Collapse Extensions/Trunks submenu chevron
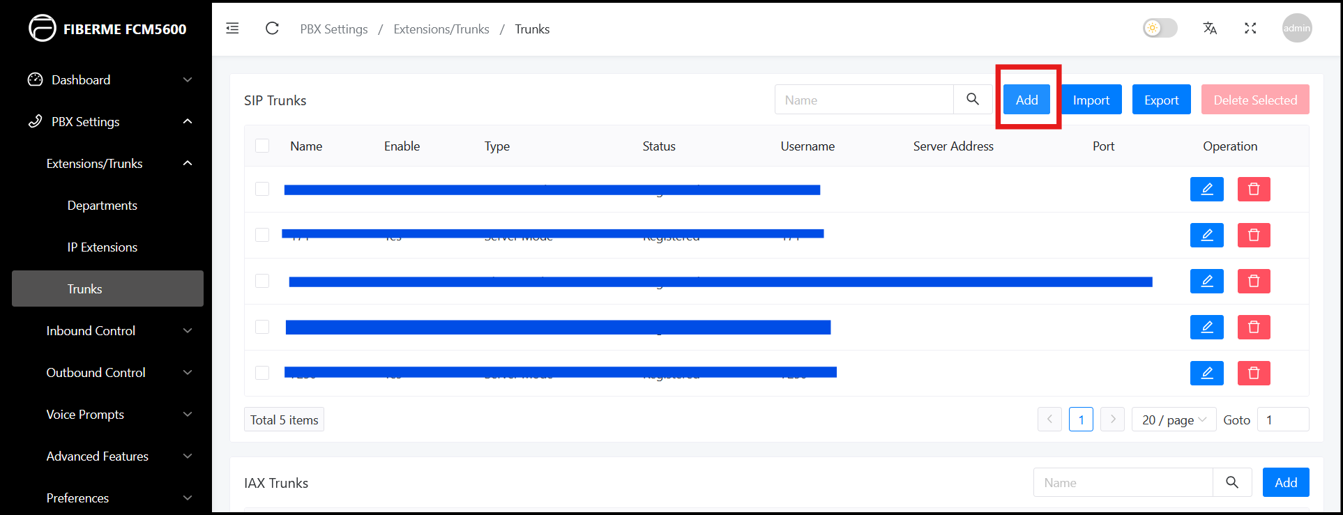The image size is (1343, 515). click(188, 163)
